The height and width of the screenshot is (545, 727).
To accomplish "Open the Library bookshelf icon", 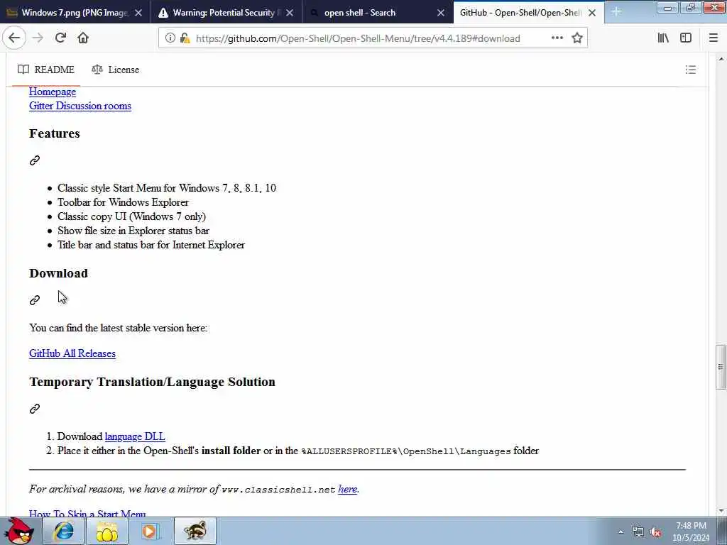I will 663,38.
